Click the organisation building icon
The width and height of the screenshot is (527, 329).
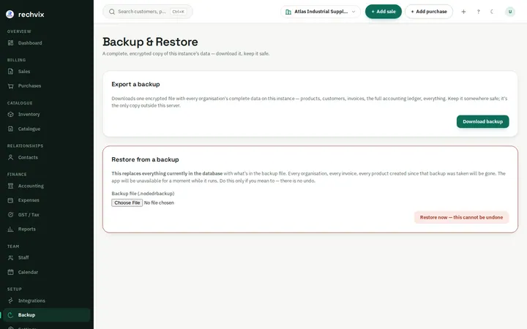[x=288, y=12]
